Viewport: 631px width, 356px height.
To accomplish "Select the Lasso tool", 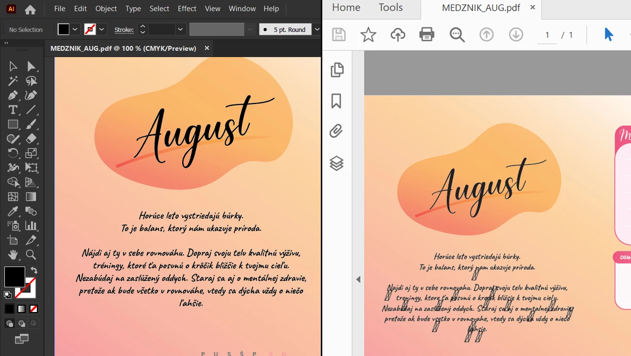I will point(32,81).
